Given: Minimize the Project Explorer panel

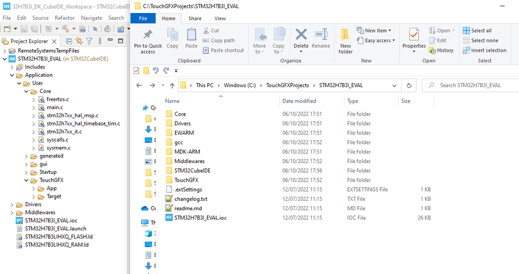Looking at the screenshot, I should coord(110,40).
